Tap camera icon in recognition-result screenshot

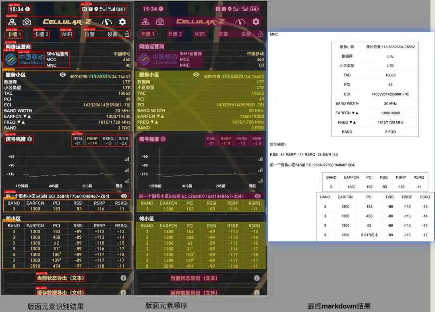pyautogui.click(x=27, y=22)
